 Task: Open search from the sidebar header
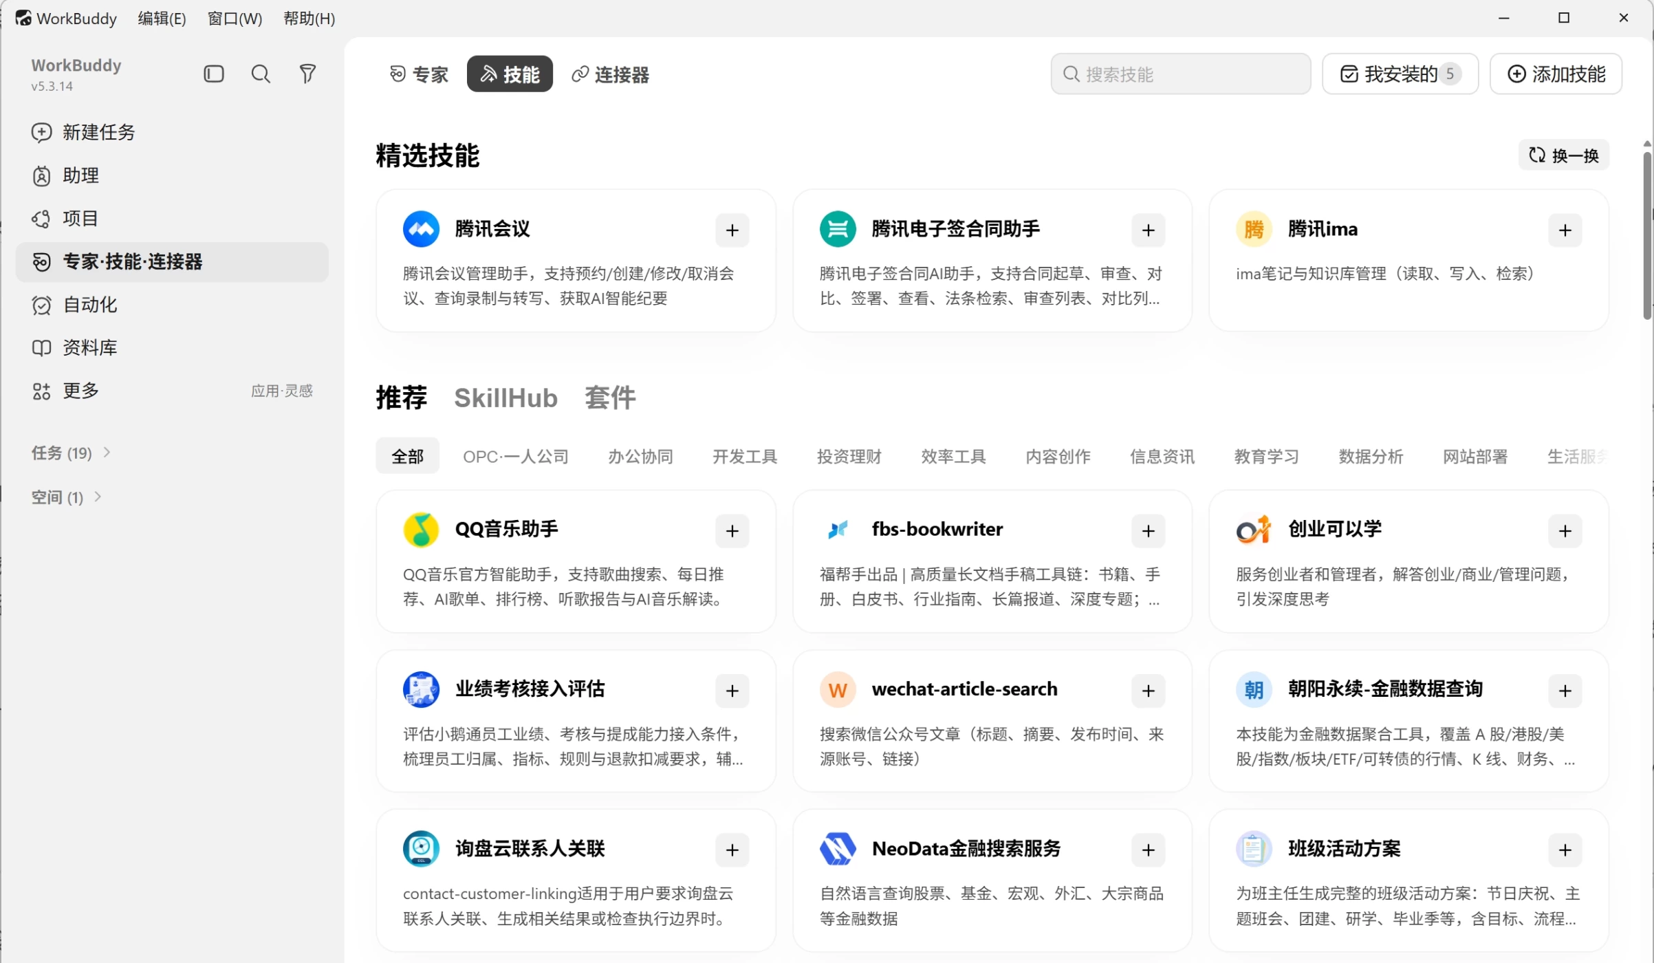(x=261, y=74)
